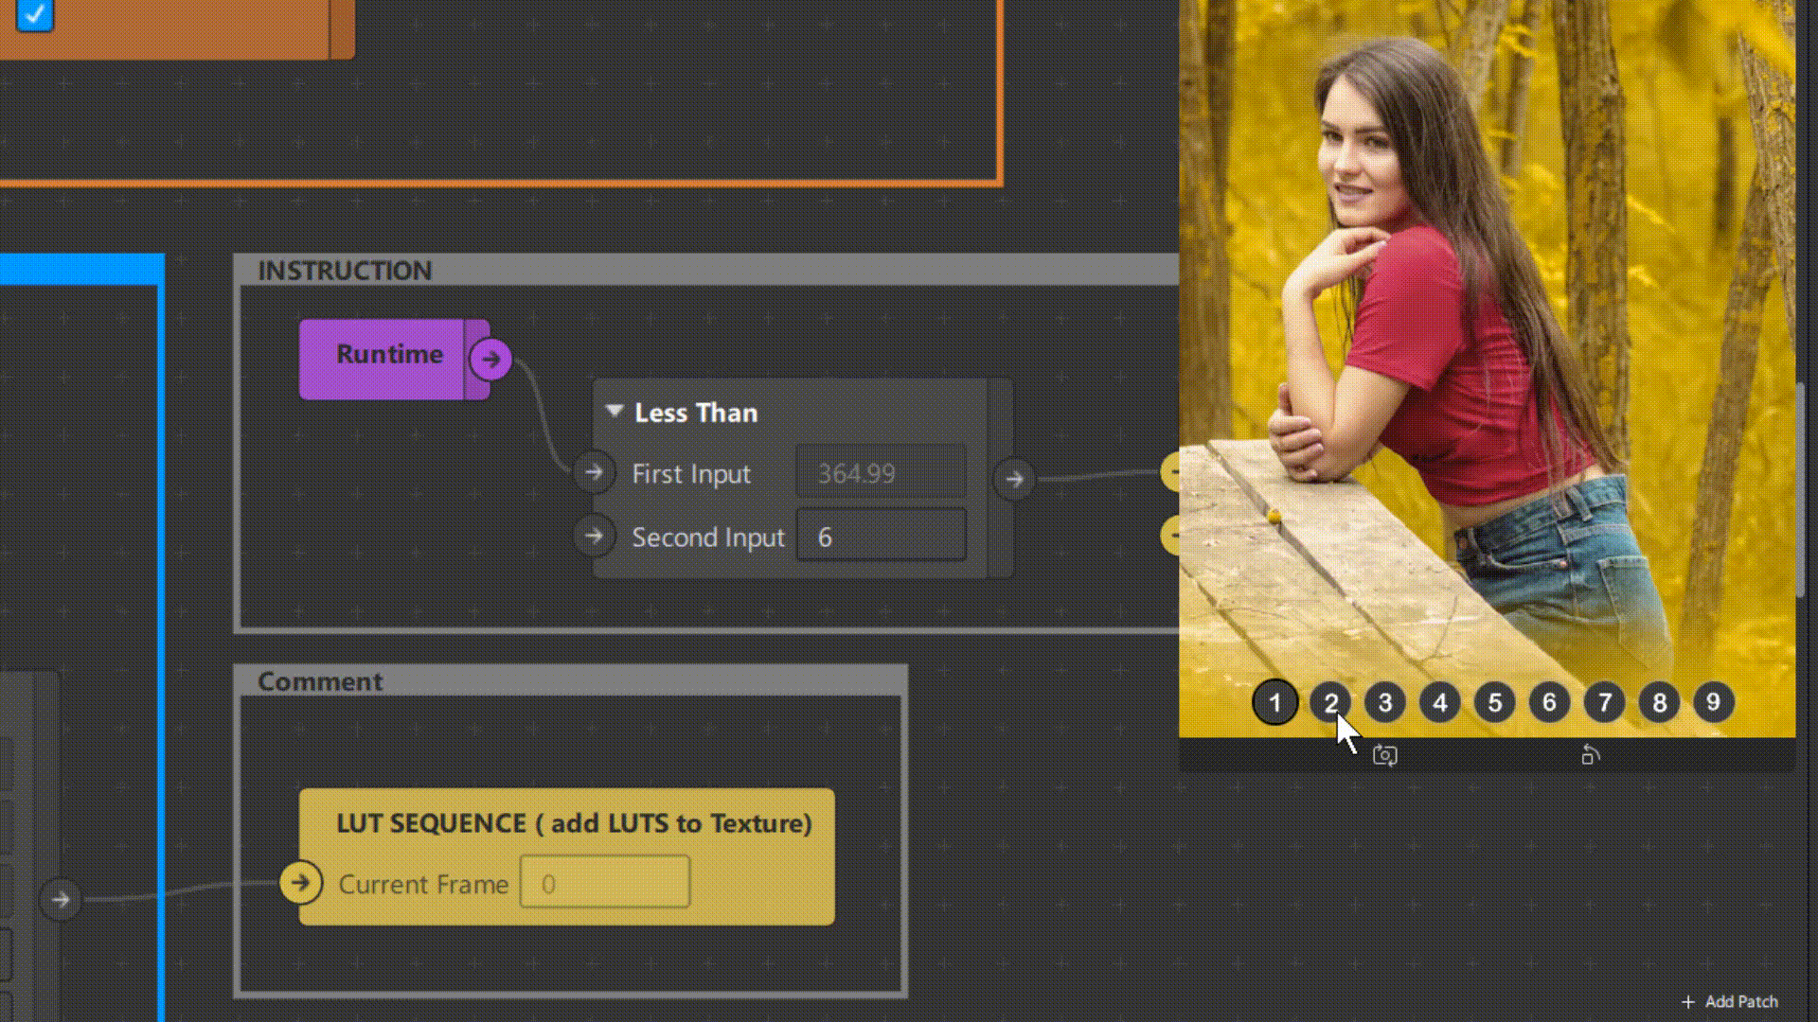
Task: Click the switch camera icon below preview
Action: coord(1384,755)
